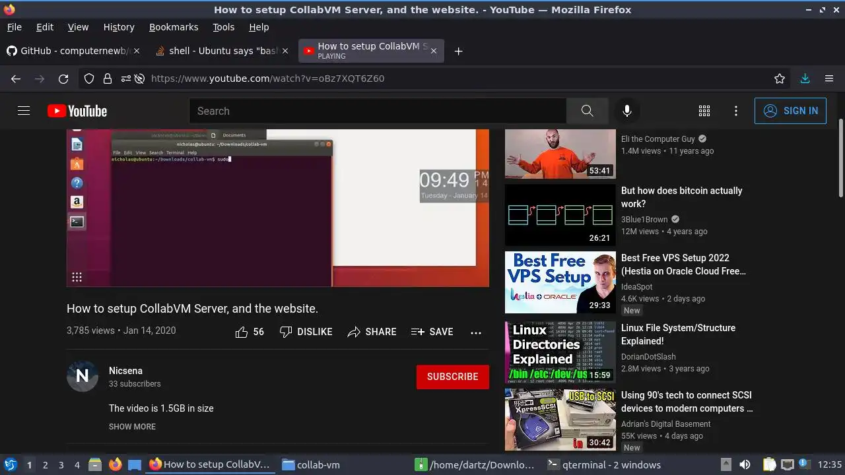Open more actions ellipsis under the video
845x475 pixels.
pos(476,332)
